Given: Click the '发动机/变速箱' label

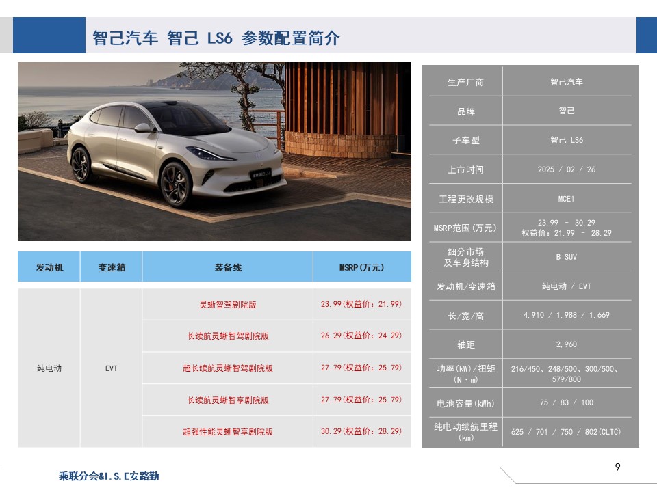Looking at the screenshot, I should 465,286.
